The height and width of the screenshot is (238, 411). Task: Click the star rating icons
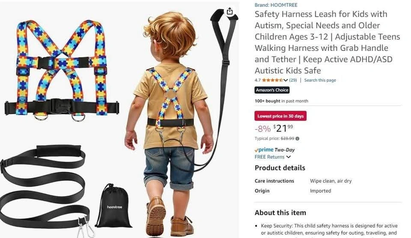(x=272, y=80)
